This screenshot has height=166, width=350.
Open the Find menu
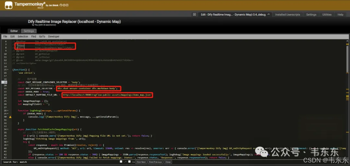tap(33, 36)
